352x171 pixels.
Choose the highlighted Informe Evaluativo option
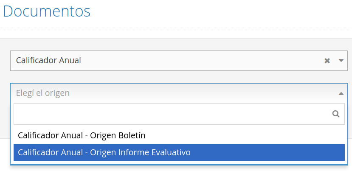[179, 153]
